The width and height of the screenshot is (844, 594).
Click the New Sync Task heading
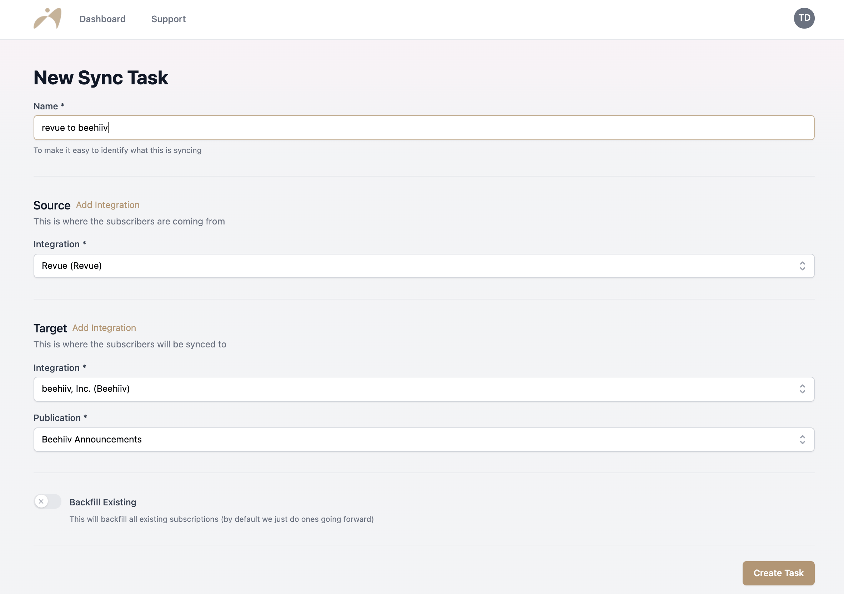coord(101,78)
